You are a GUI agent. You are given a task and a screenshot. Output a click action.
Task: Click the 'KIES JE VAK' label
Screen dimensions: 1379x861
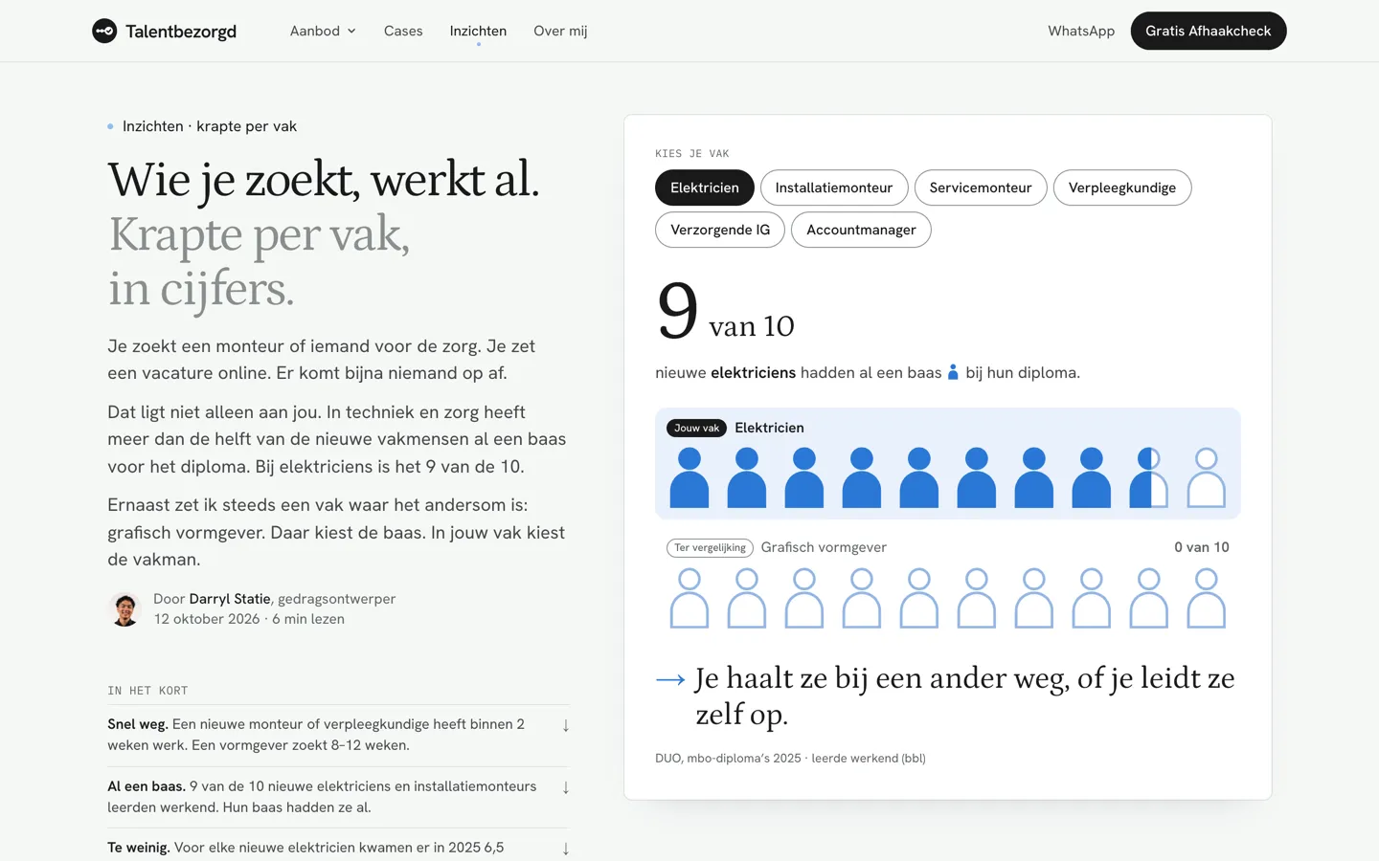[x=692, y=154]
